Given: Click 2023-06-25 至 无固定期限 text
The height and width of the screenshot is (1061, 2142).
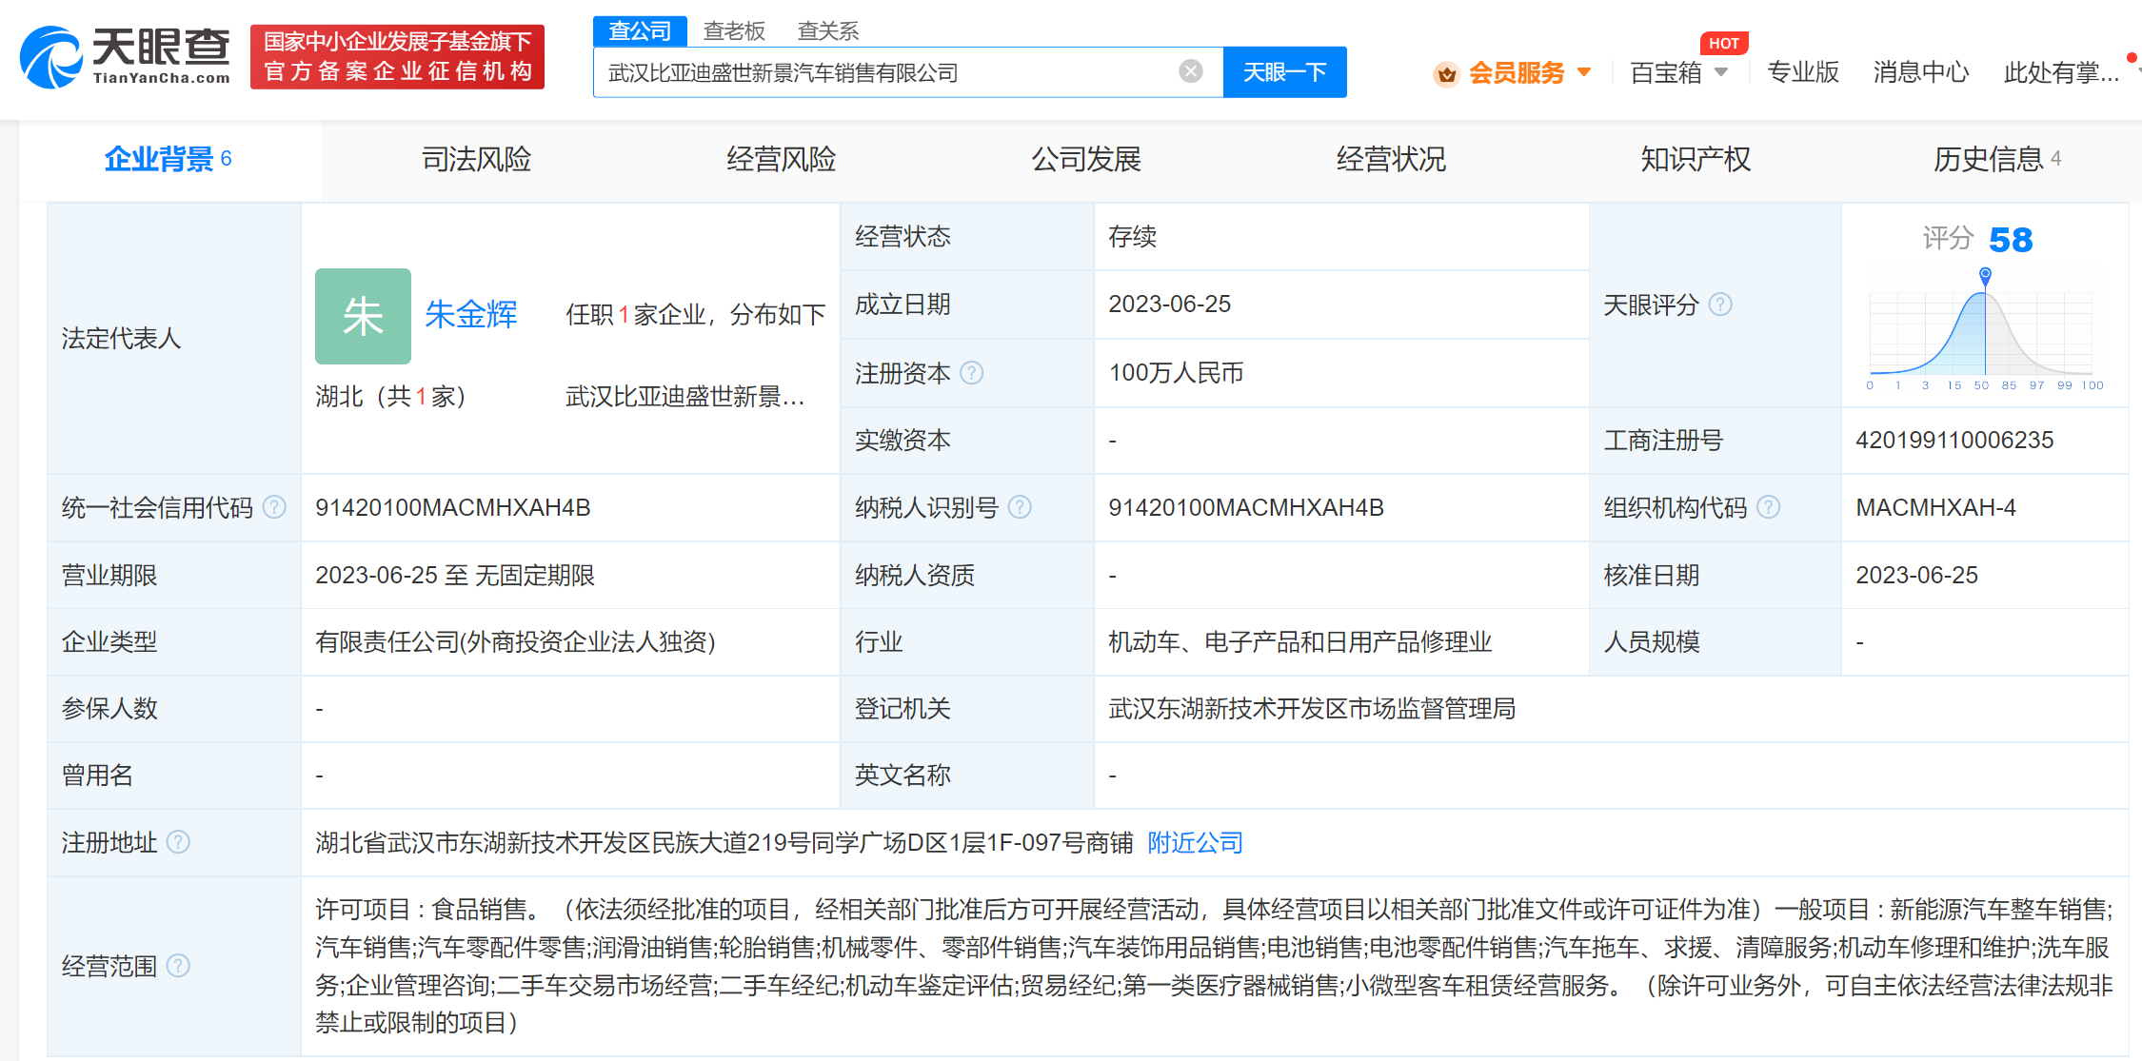Looking at the screenshot, I should pyautogui.click(x=455, y=576).
